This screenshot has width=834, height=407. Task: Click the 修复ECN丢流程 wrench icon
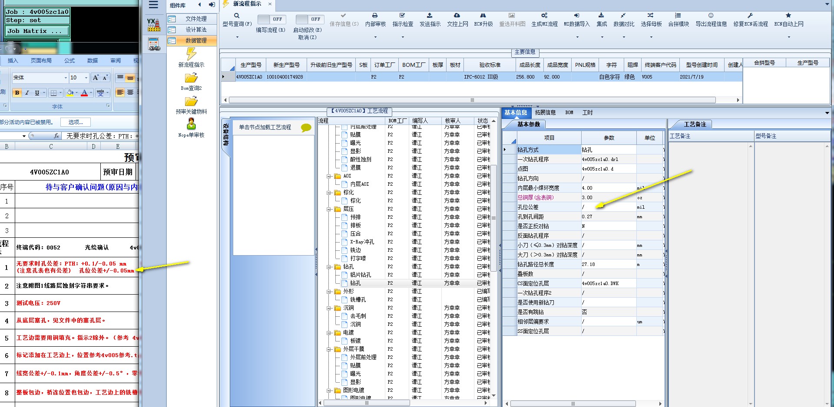point(750,16)
